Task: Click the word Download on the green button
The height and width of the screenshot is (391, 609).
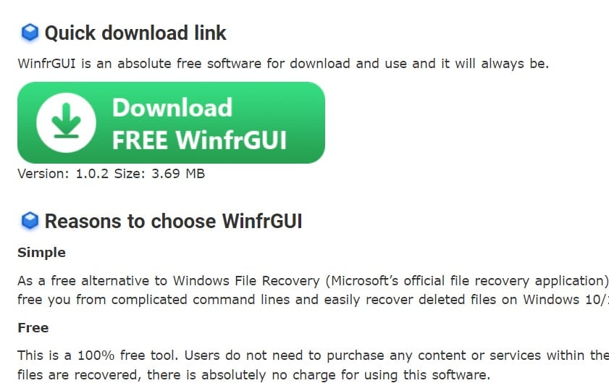Action: (172, 108)
